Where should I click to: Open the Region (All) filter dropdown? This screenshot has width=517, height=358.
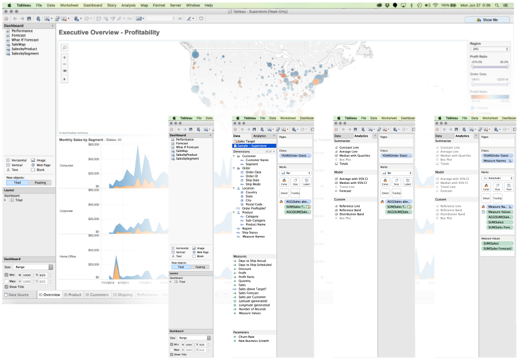pos(490,49)
